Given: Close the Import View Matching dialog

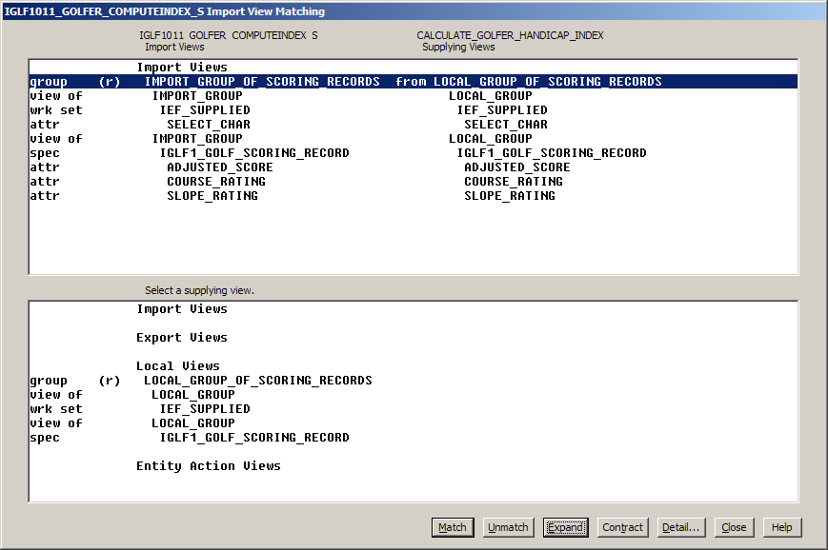Looking at the screenshot, I should [x=734, y=527].
